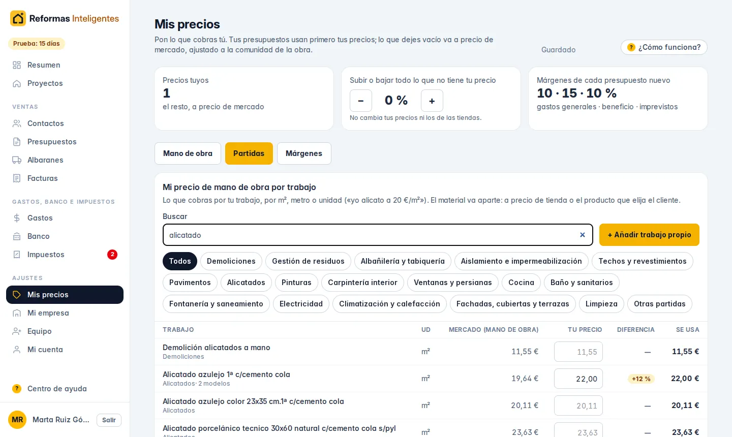The image size is (732, 437).
Task: Open Mi cuenta via its person icon
Action: pos(17,350)
